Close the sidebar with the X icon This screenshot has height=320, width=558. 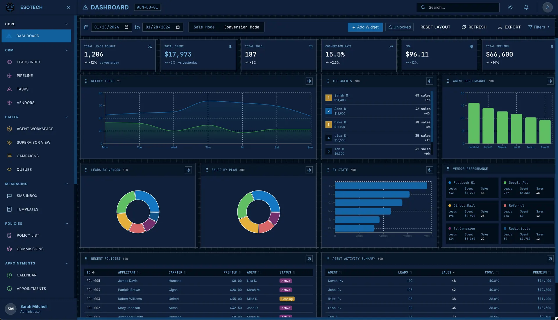pyautogui.click(x=68, y=7)
